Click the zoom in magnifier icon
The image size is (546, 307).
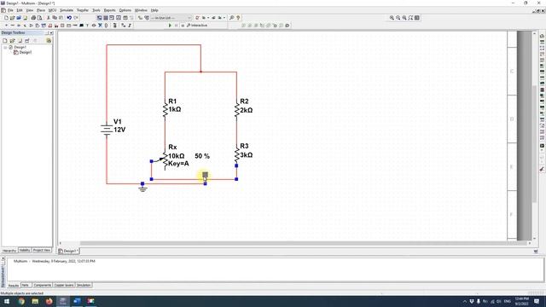392,18
